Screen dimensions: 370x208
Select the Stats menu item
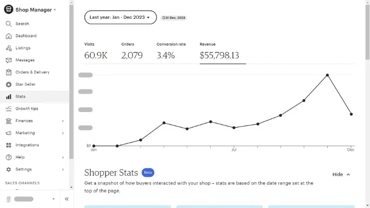34,96
